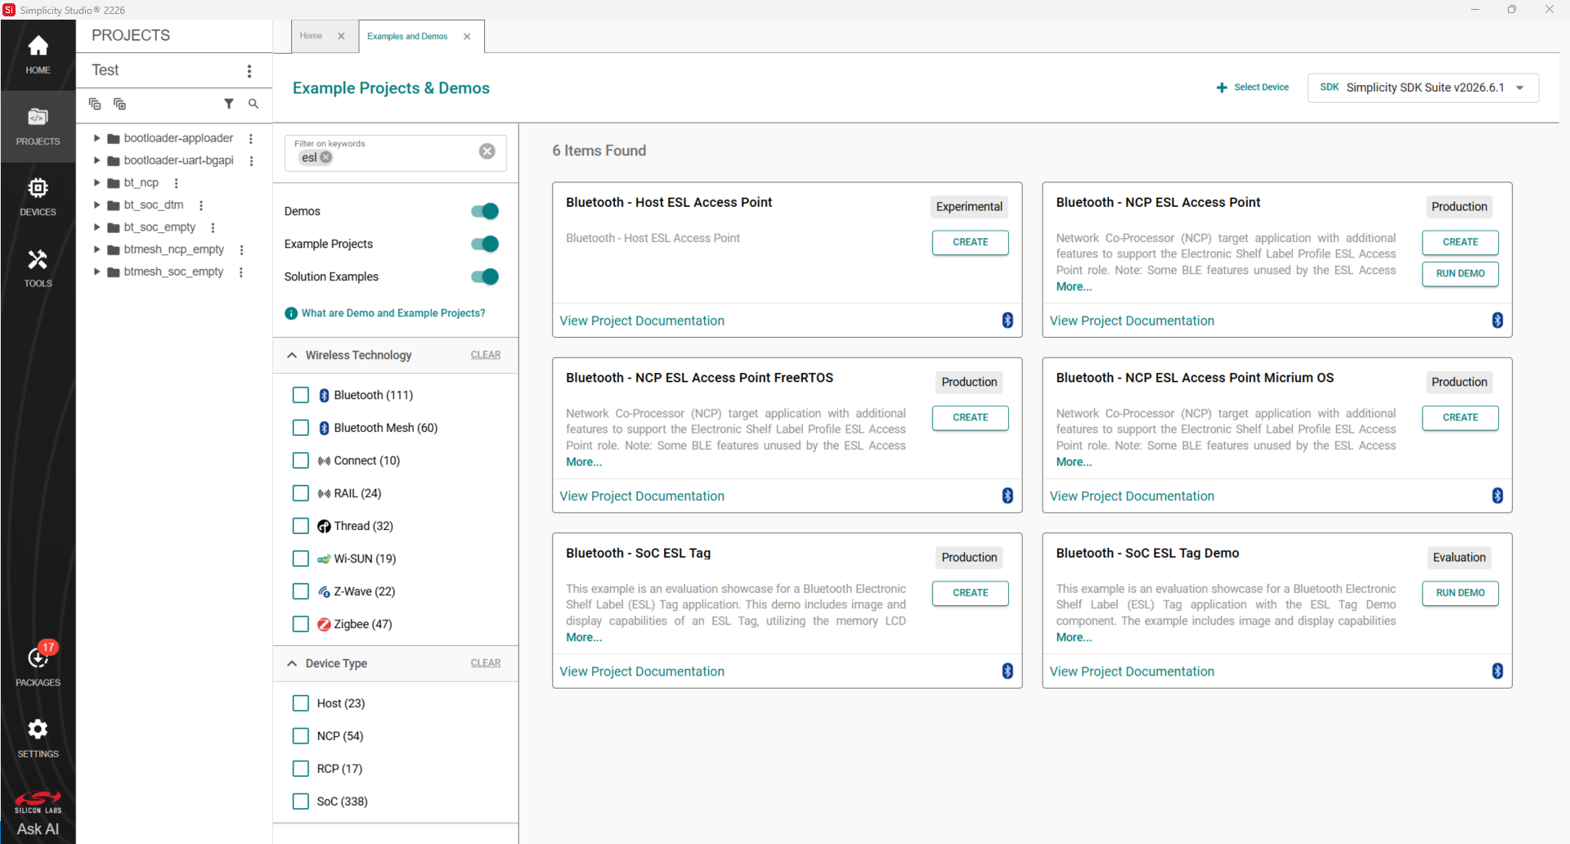The height and width of the screenshot is (844, 1570).
Task: Open the Settings gear
Action: (38, 738)
